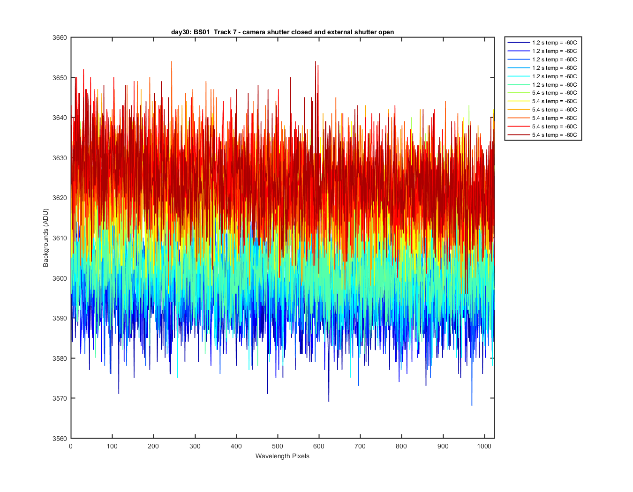Click the y-axis tick label 3640
This screenshot has height=492, width=633.
click(60, 118)
